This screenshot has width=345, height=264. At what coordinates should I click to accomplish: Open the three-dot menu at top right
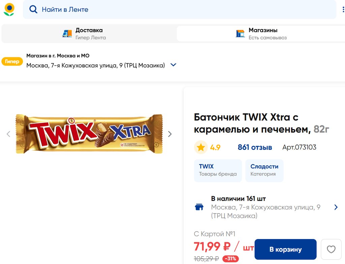343,9
